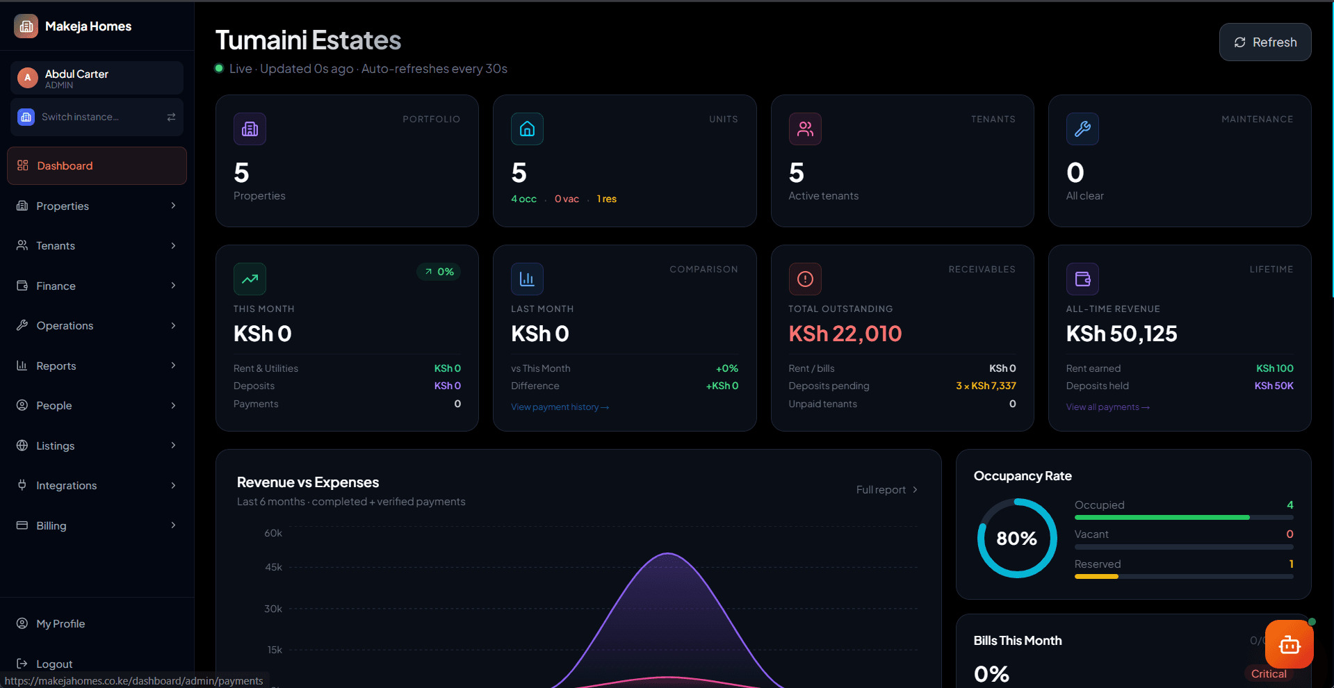Viewport: 1334px width, 688px height.
Task: Click the Portfolio card building icon
Action: 250,129
